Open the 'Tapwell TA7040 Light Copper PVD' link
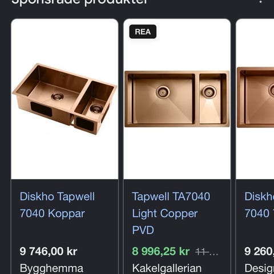Viewport: 274px width, 274px height. (171, 213)
